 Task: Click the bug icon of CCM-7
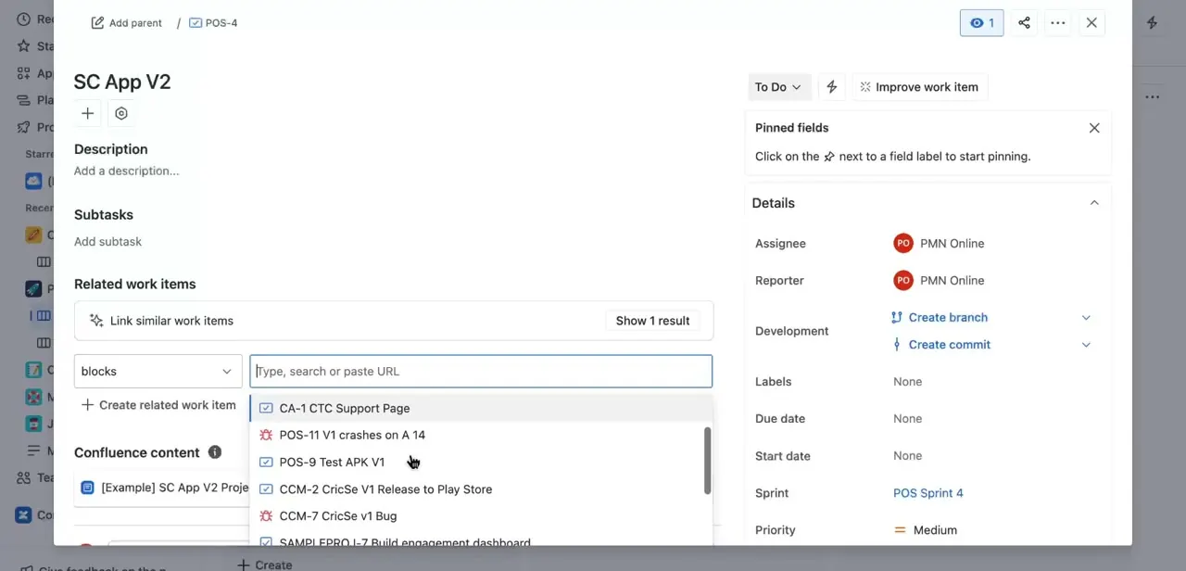coord(266,515)
